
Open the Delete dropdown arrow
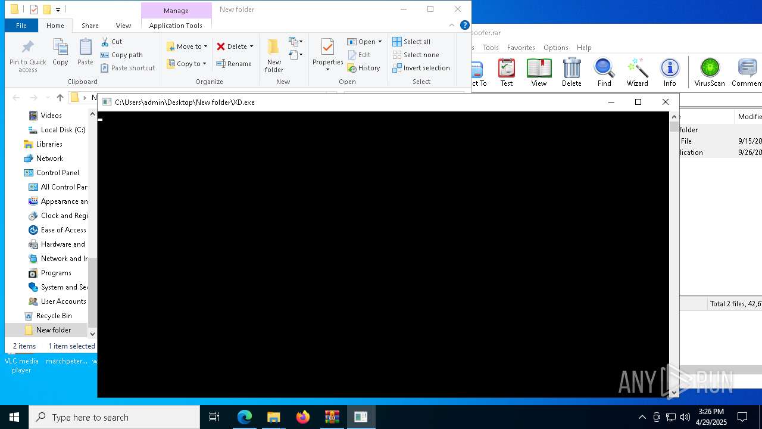[x=251, y=46]
